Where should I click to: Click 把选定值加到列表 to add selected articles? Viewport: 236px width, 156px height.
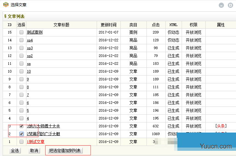(x=65, y=150)
